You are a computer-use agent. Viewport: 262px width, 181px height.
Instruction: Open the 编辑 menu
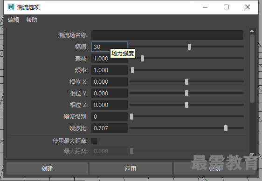point(14,20)
